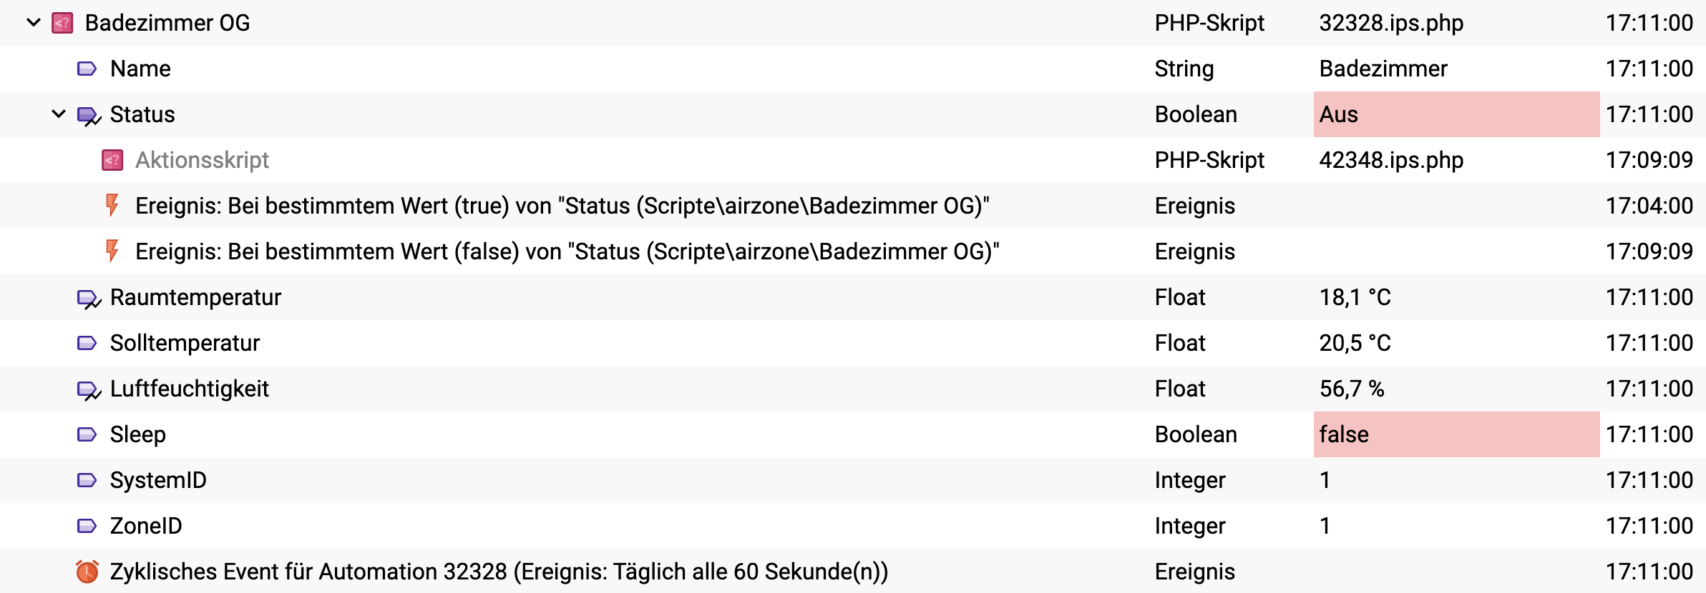This screenshot has width=1706, height=593.
Task: Click the variable icon beside Luftfeuchtigkeit
Action: tap(86, 389)
